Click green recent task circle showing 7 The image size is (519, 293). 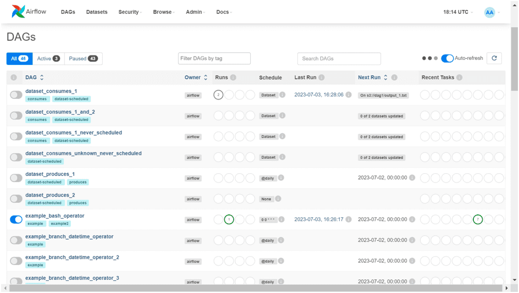click(478, 219)
